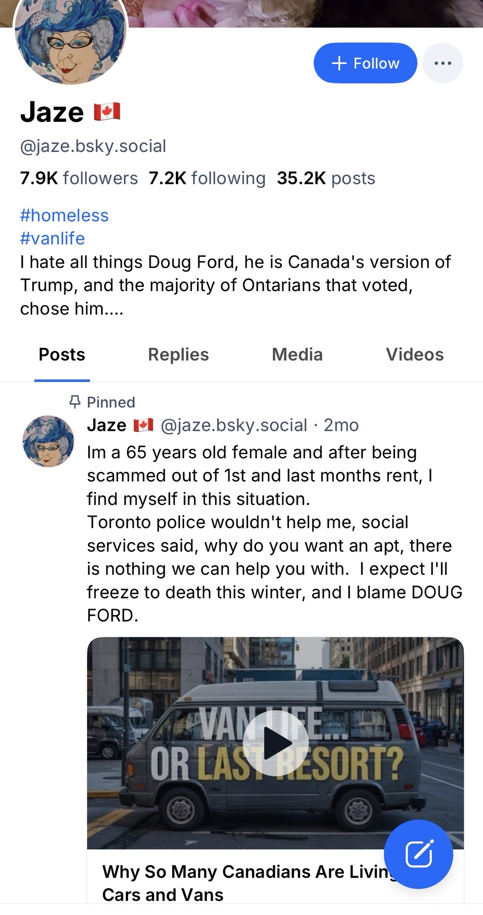
Task: Click the Follow button
Action: pyautogui.click(x=365, y=63)
